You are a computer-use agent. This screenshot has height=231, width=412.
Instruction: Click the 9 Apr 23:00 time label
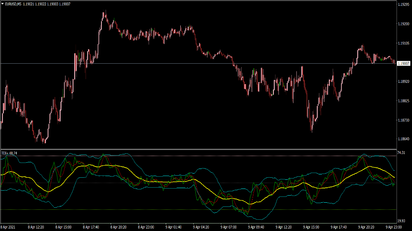click(394, 227)
